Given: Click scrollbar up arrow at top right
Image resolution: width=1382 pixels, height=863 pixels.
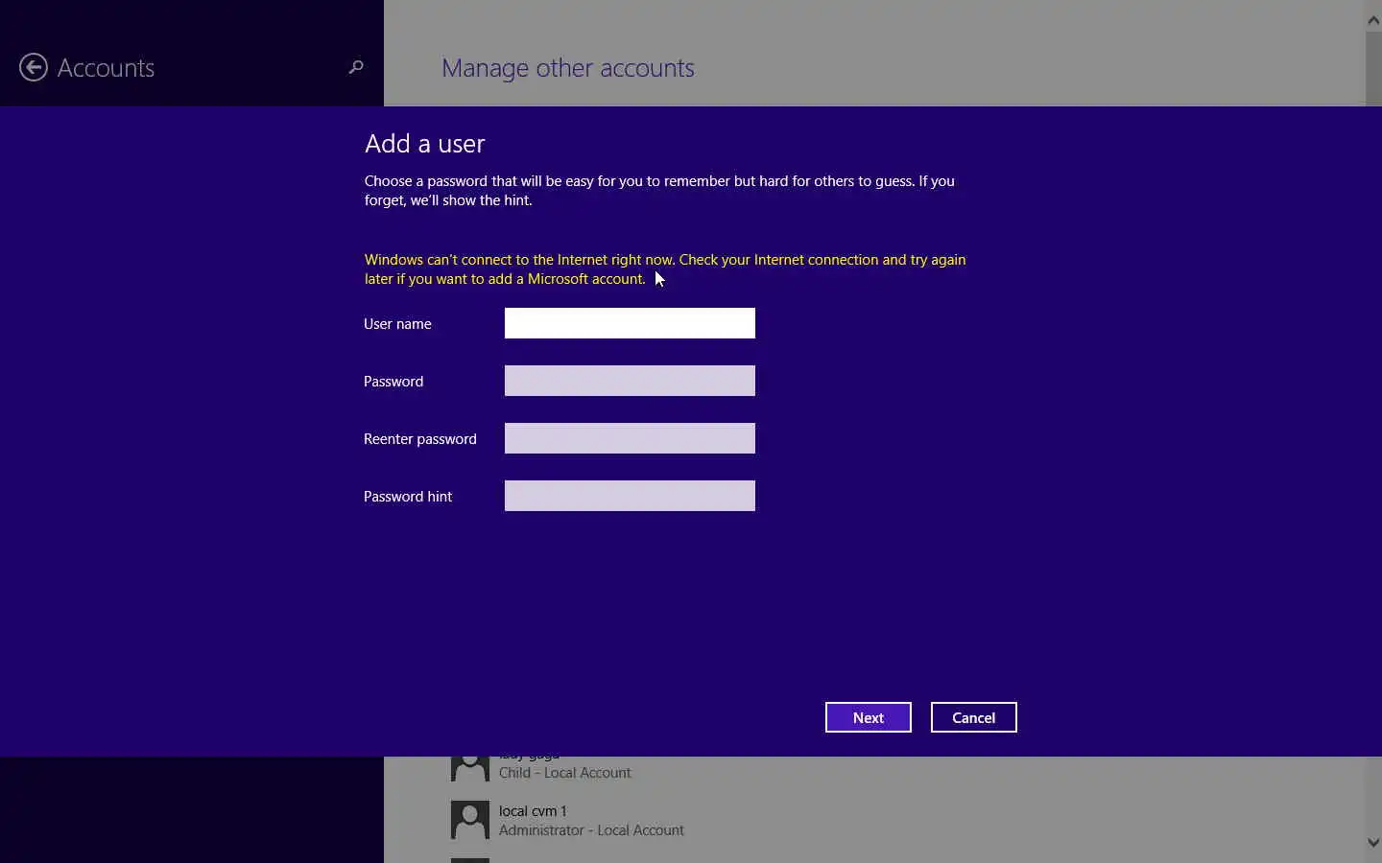Looking at the screenshot, I should tap(1373, 20).
